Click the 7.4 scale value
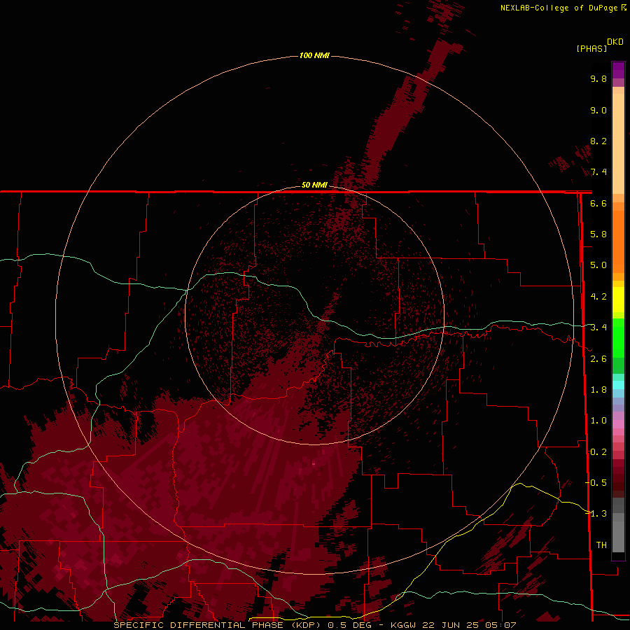The width and height of the screenshot is (630, 630). pyautogui.click(x=598, y=172)
